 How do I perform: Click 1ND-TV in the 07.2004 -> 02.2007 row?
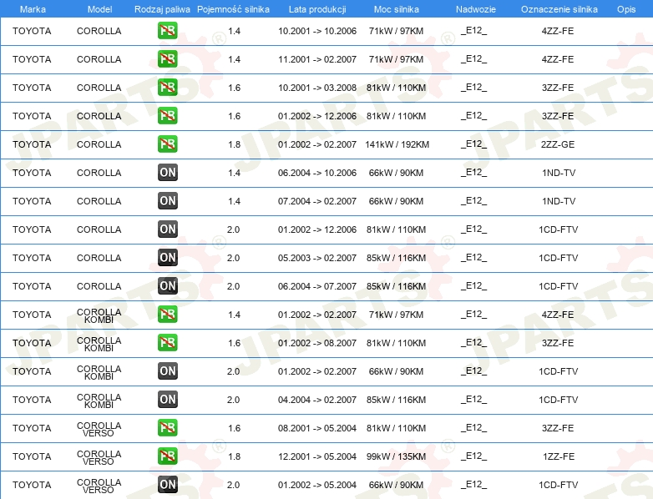[x=559, y=201]
